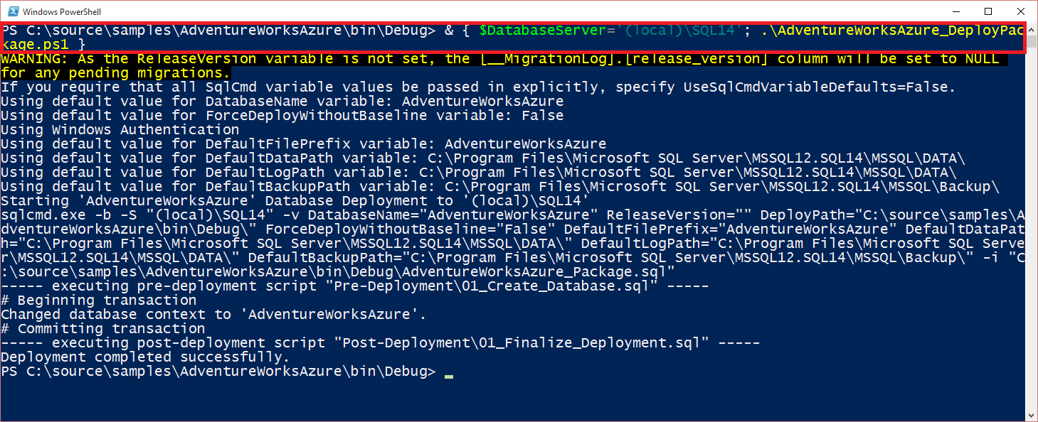Minimize the Windows PowerShell window
Viewport: 1038px width, 422px height.
(x=955, y=11)
